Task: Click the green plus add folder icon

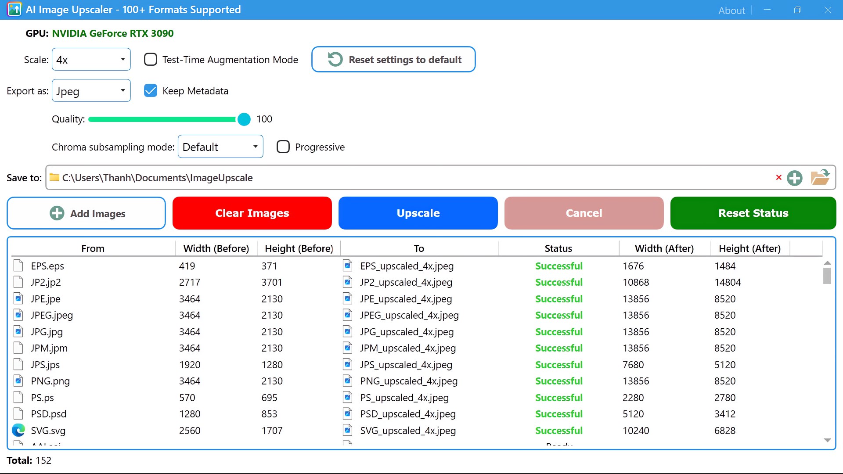Action: pyautogui.click(x=794, y=178)
